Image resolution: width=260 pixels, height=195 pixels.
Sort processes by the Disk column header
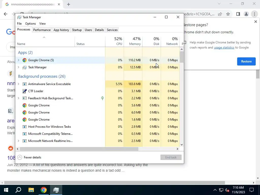coord(152,41)
